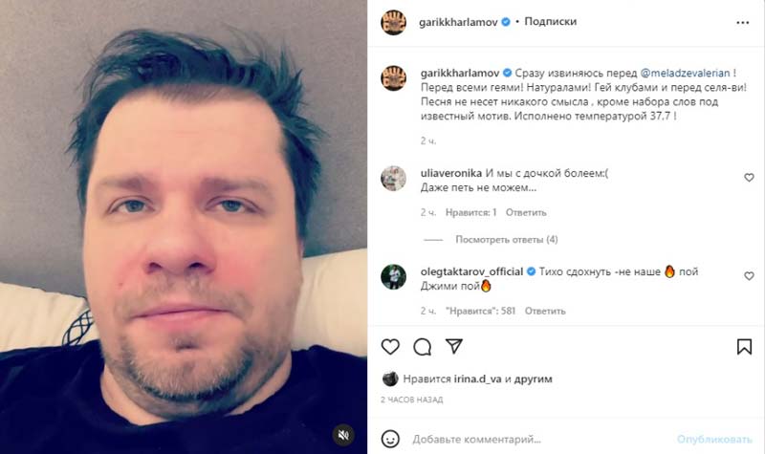The image size is (765, 454).
Task: Open the comment bubble icon
Action: [422, 347]
